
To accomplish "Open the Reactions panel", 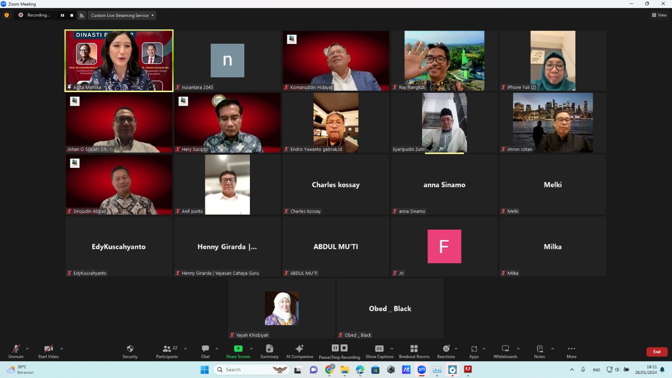I will click(x=446, y=351).
